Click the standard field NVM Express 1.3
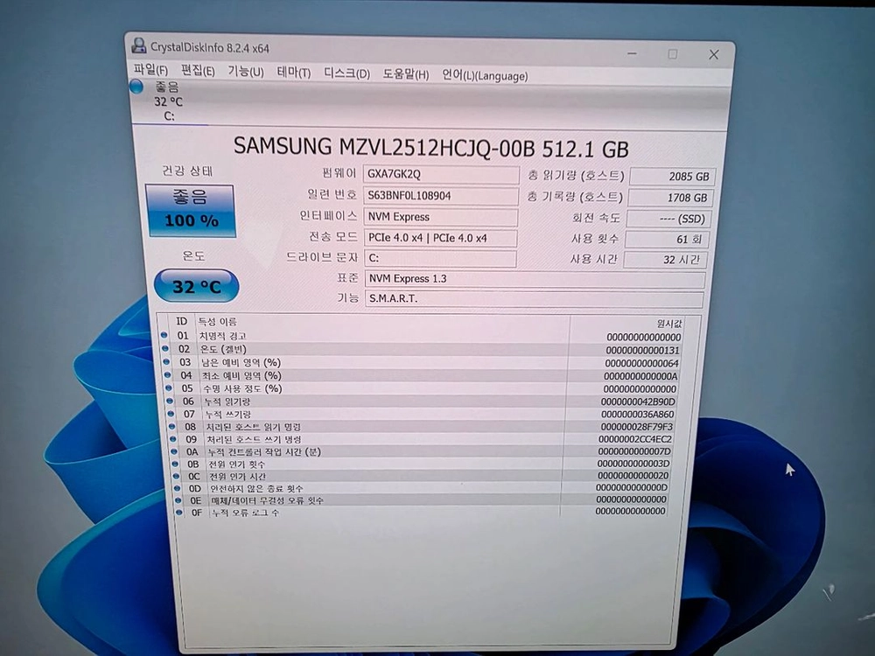This screenshot has width=875, height=656. click(x=535, y=279)
